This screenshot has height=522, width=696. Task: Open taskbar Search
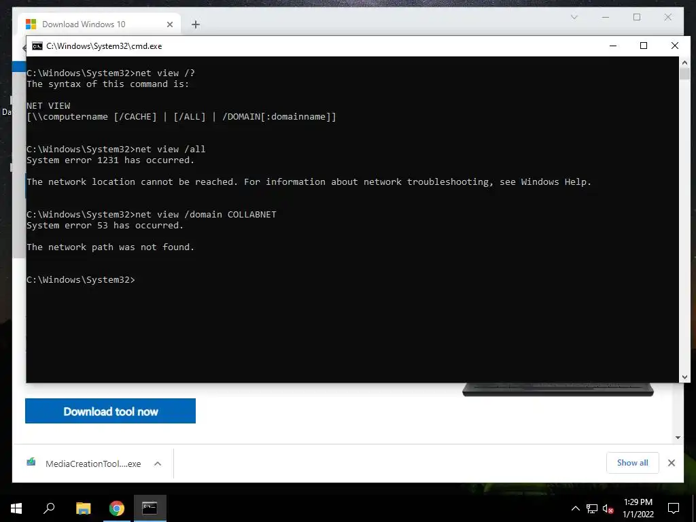tap(49, 508)
